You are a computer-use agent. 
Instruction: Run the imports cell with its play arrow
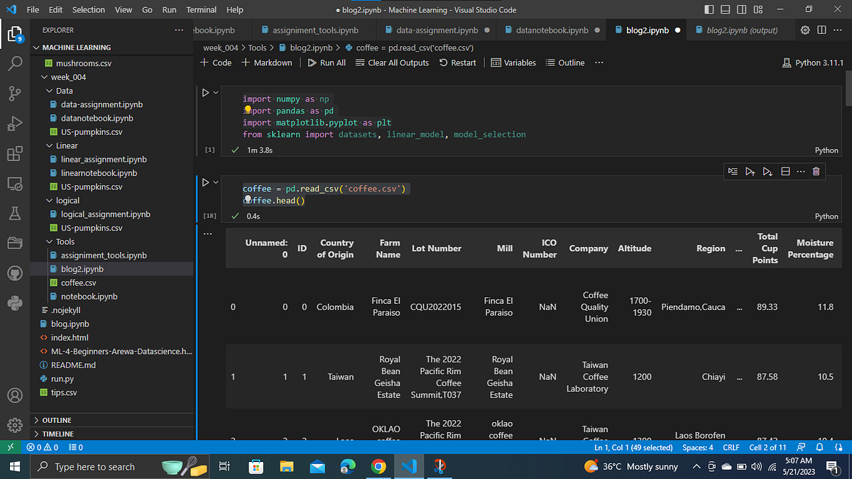pyautogui.click(x=205, y=92)
